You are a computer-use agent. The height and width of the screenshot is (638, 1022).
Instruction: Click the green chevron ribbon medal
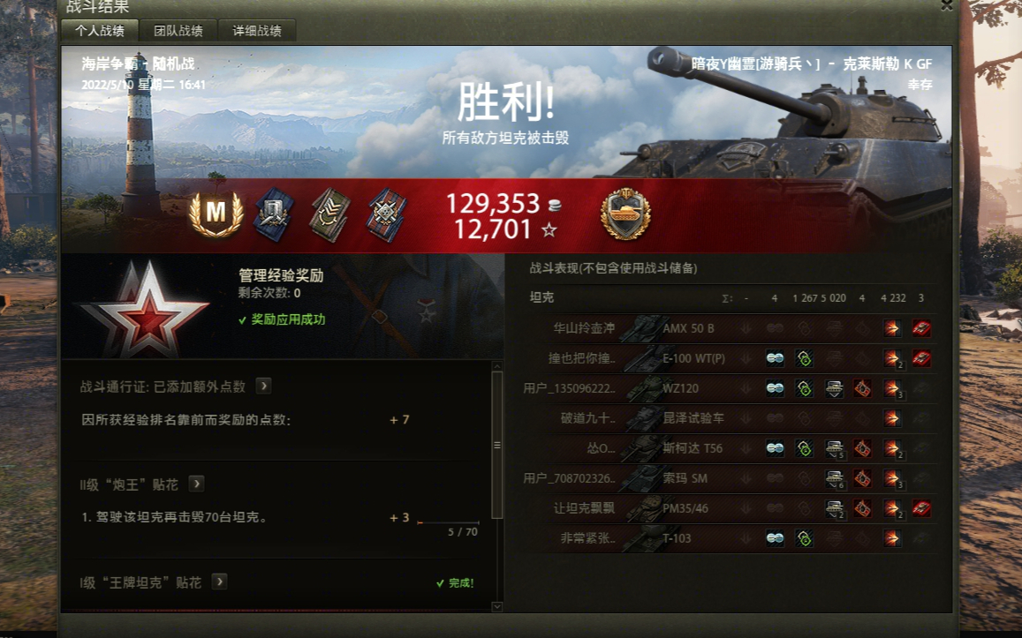[329, 214]
